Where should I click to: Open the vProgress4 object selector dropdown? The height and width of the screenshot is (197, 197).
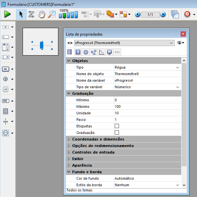tap(172, 43)
